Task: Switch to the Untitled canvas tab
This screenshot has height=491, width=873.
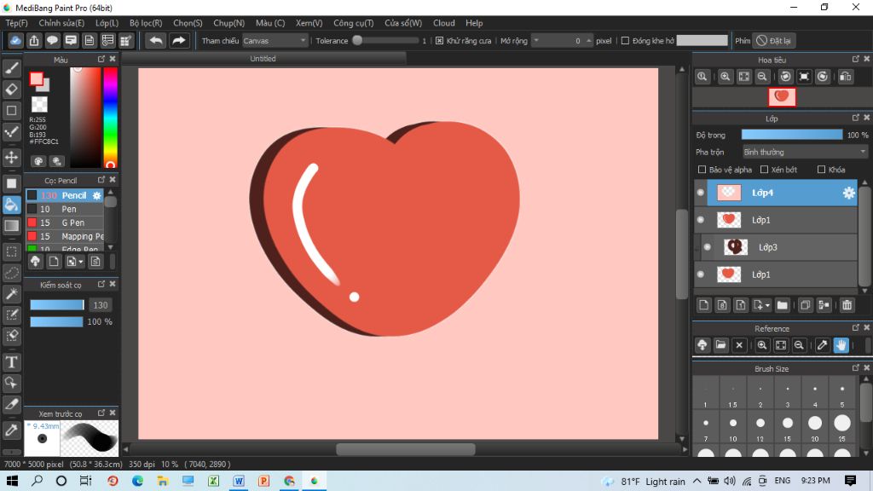Action: [263, 59]
